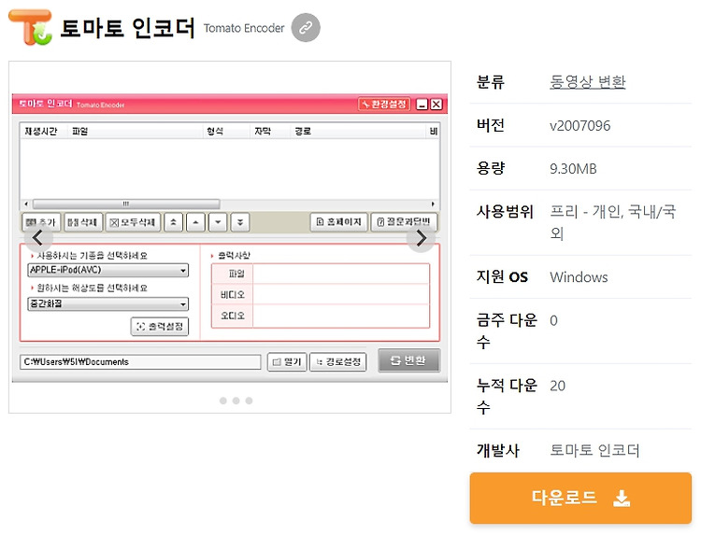Click the copy link icon next to Tomato Encoder
701x535 pixels.
pyautogui.click(x=306, y=28)
